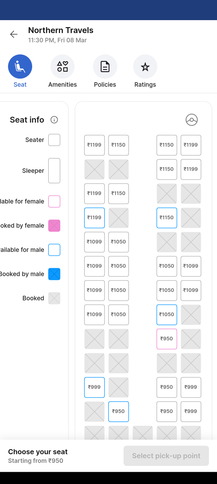This screenshot has height=484, width=217.
Task: Tap the Booked by female pink swatch
Action: pyautogui.click(x=54, y=226)
